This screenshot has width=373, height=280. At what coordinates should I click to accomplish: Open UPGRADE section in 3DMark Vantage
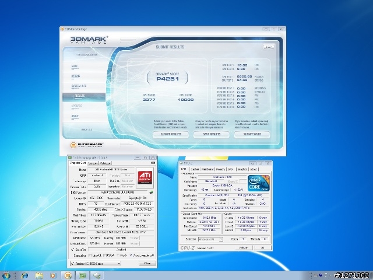coord(76,106)
